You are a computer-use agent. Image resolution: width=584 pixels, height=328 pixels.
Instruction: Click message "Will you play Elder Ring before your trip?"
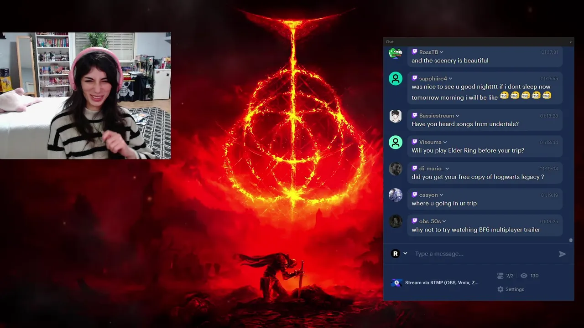468,150
